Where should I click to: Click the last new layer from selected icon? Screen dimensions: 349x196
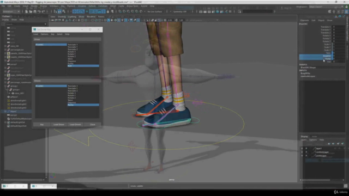tap(342, 144)
